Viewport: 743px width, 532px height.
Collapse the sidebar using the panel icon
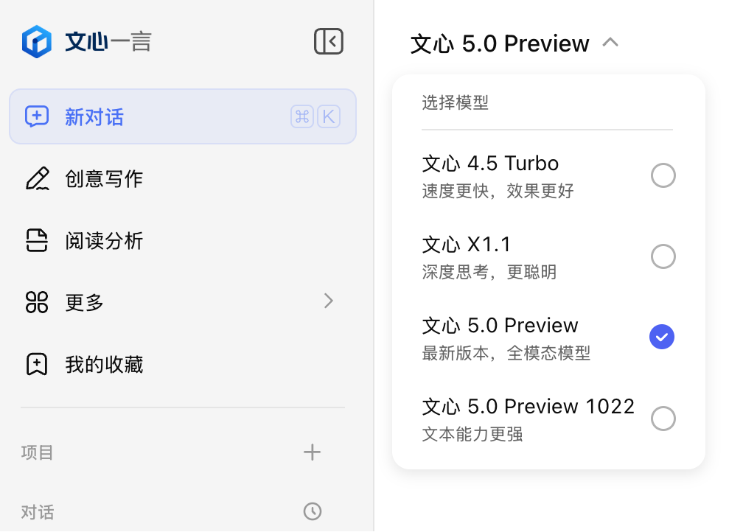(x=329, y=41)
